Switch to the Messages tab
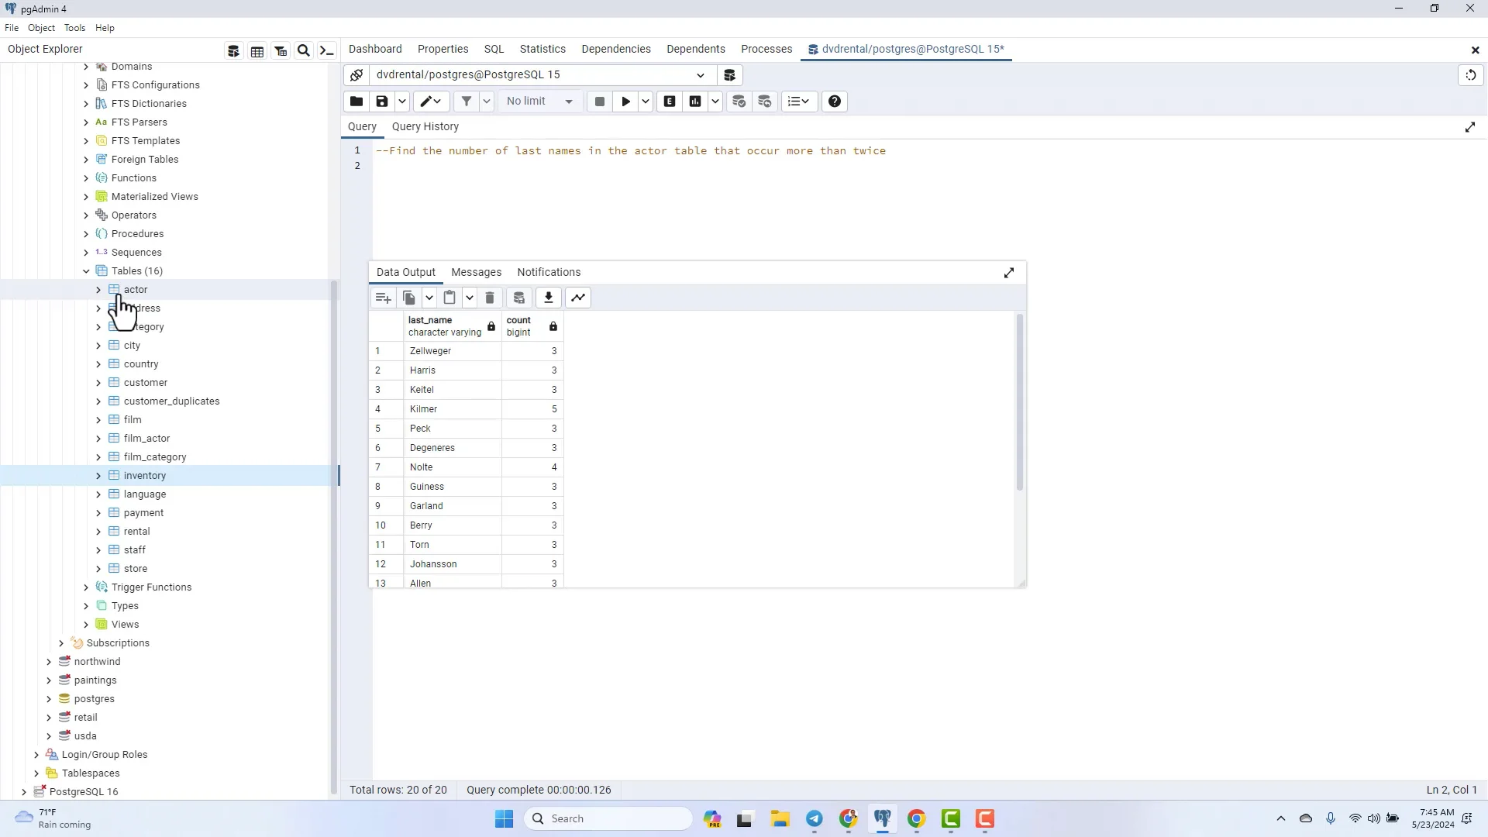This screenshot has height=837, width=1488. tap(476, 272)
